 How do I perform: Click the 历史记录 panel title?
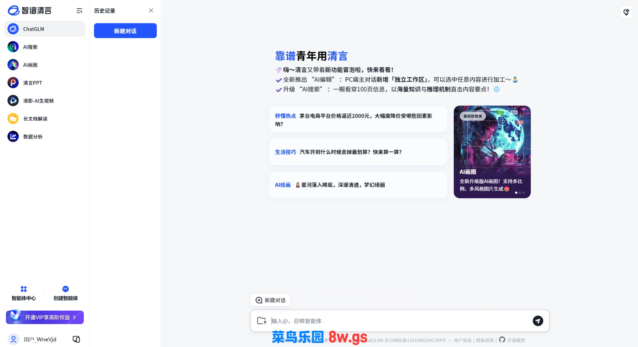pyautogui.click(x=105, y=11)
